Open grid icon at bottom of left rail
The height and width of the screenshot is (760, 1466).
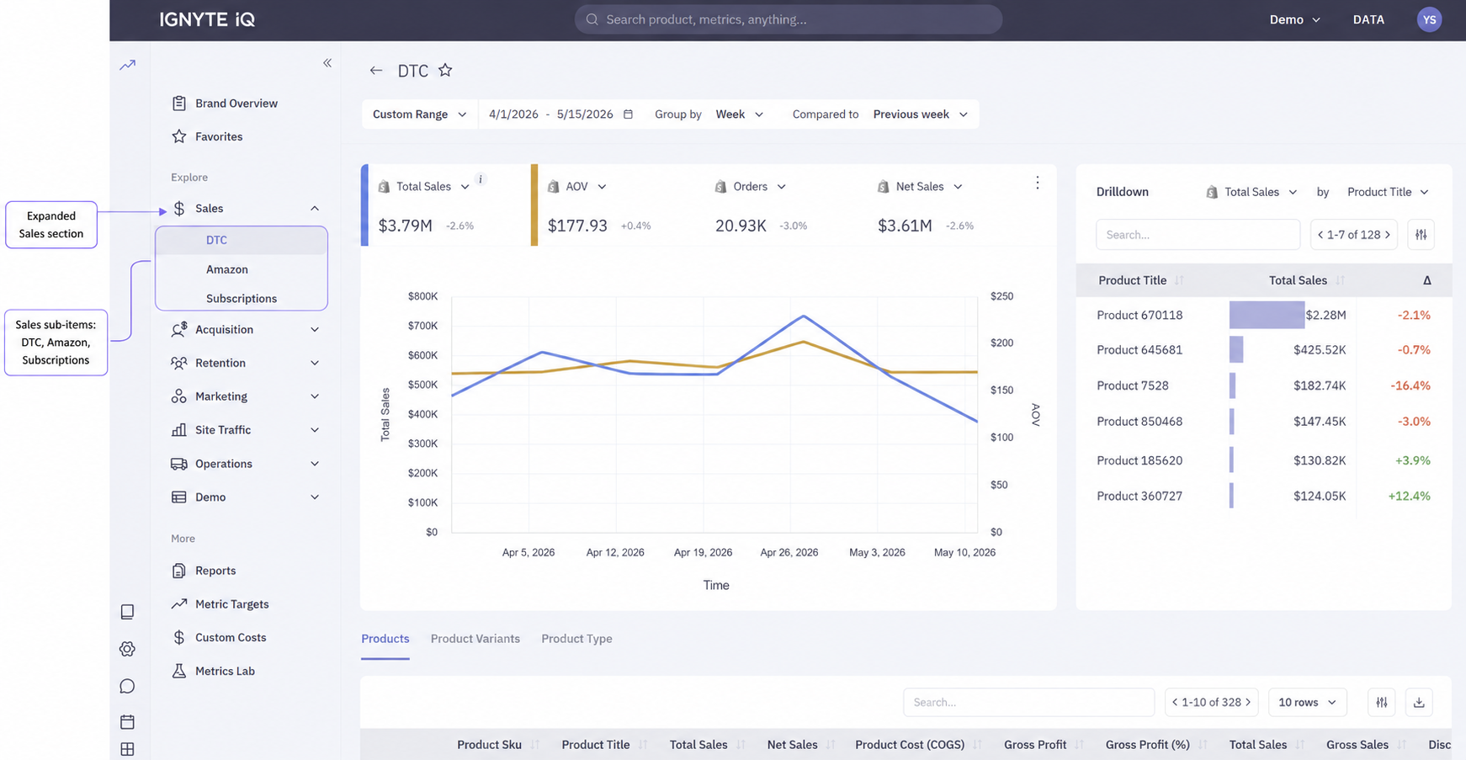(x=127, y=749)
